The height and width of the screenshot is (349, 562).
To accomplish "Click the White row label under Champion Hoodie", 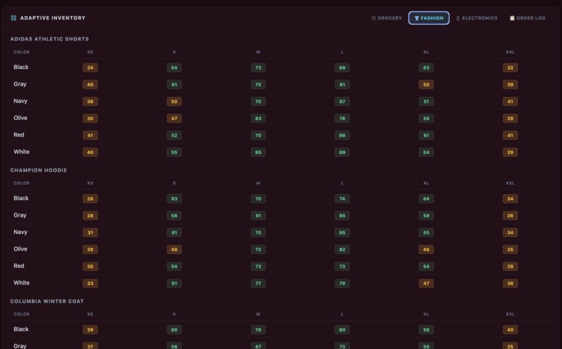I will click(22, 283).
